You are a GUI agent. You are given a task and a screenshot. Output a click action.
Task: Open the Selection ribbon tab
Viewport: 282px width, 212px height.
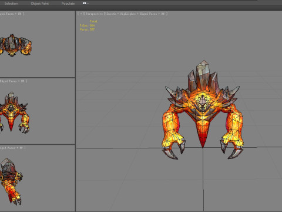(11, 4)
